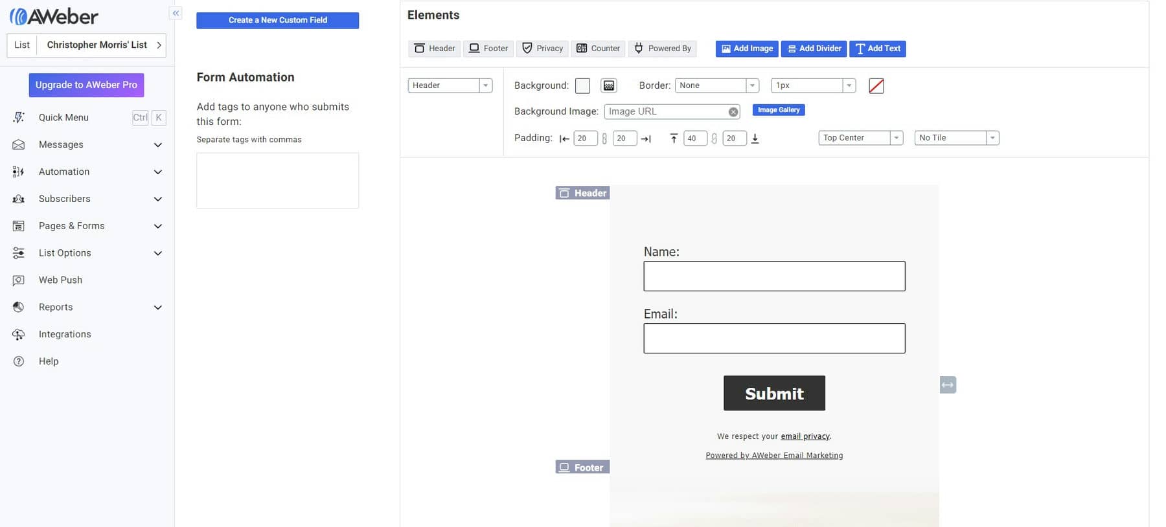Click the Create a New Custom Field button
The height and width of the screenshot is (527, 1166).
277,20
